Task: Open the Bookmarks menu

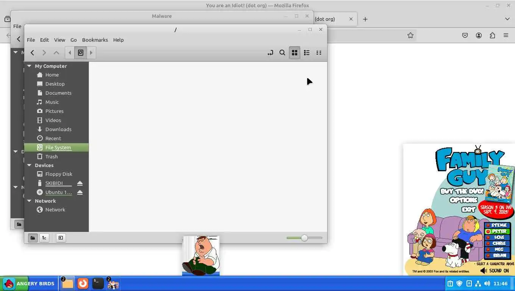Action: tap(95, 40)
